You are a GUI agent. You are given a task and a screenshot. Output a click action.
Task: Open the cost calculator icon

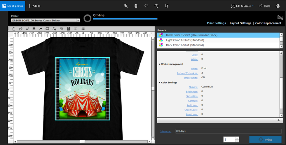point(68,29)
